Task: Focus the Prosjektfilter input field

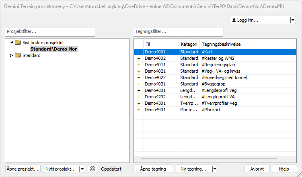Action: pyautogui.click(x=50, y=32)
